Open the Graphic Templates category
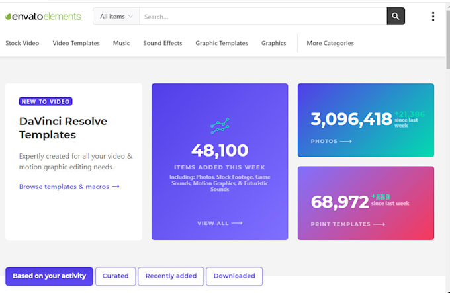The height and width of the screenshot is (293, 450). [x=222, y=43]
